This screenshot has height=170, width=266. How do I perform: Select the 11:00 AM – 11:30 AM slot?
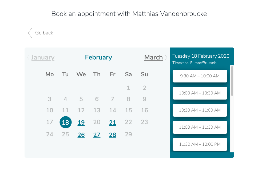point(200,127)
